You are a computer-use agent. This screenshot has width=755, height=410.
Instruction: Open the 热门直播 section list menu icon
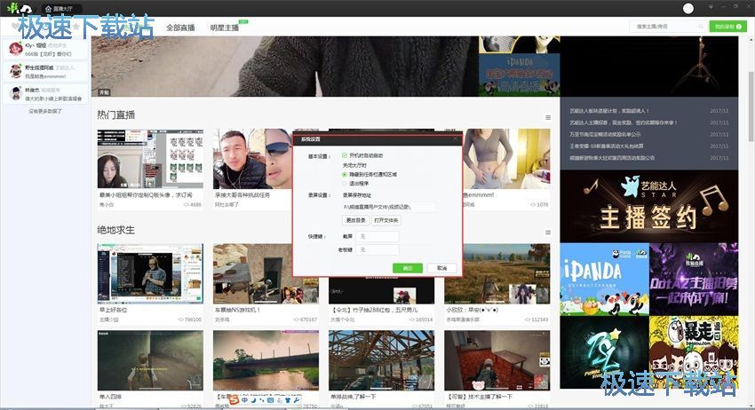coord(548,117)
